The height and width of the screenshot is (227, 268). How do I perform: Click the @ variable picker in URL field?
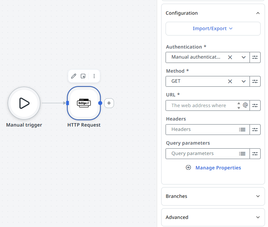click(245, 105)
